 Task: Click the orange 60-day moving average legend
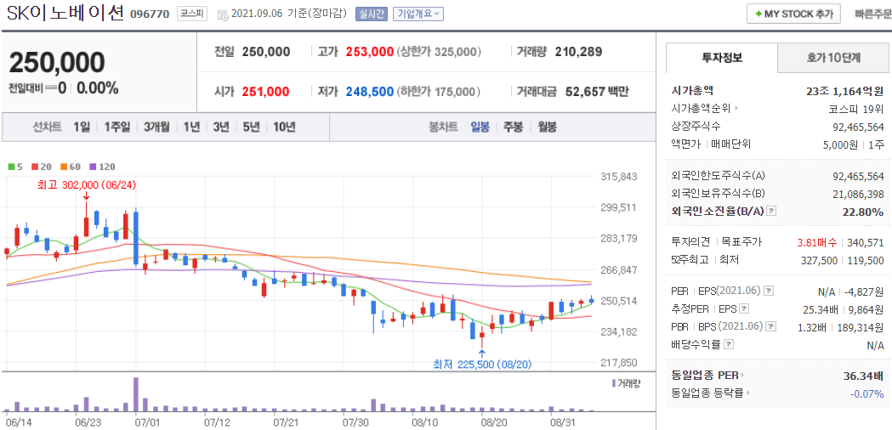[71, 167]
